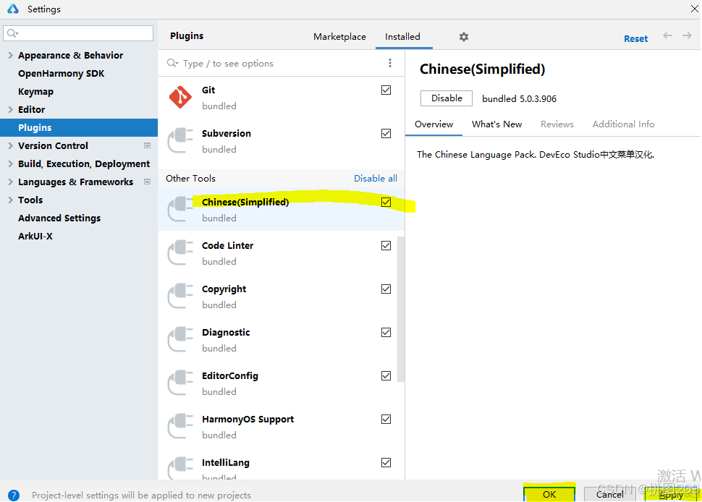Image resolution: width=702 pixels, height=502 pixels.
Task: Focus the settings search field
Action: coord(78,33)
